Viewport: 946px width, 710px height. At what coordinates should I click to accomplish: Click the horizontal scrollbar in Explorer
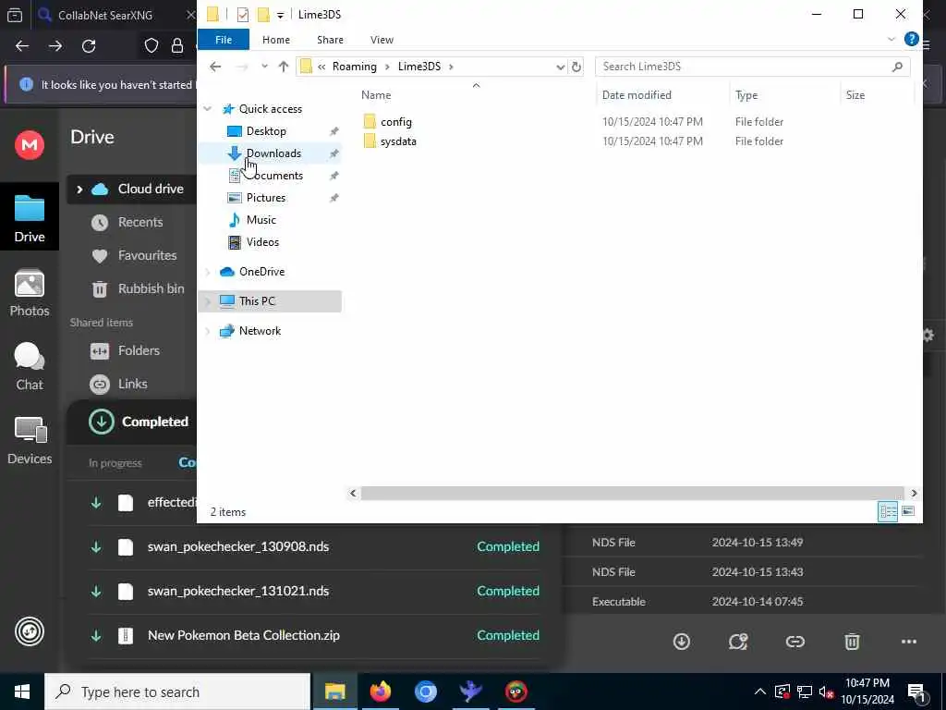(632, 494)
